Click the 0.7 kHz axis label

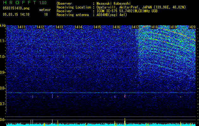pos(3,104)
